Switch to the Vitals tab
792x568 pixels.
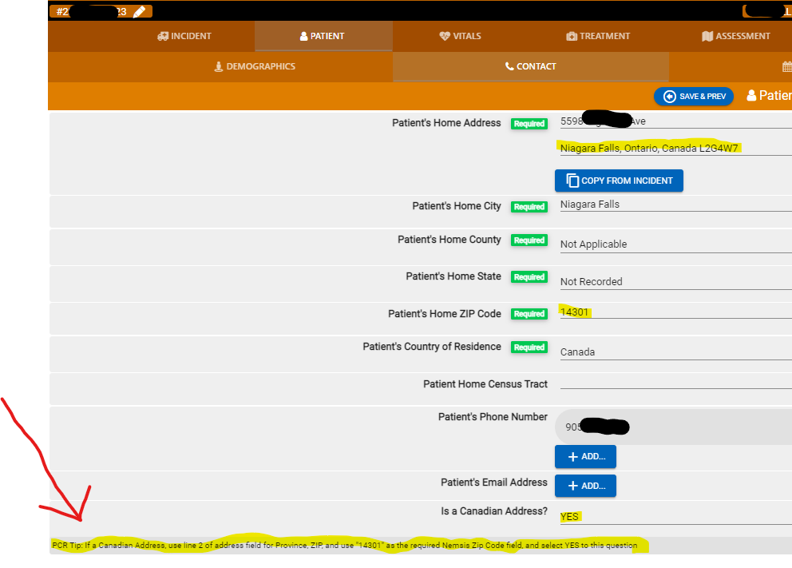pos(460,36)
